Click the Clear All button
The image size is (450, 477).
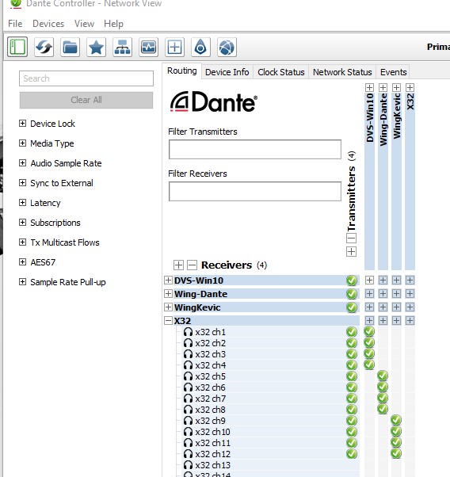(86, 100)
